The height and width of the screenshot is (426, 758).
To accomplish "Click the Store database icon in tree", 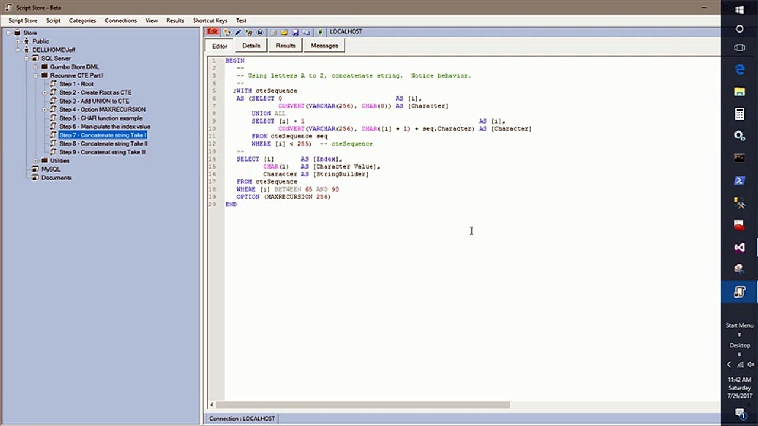I will click(17, 33).
